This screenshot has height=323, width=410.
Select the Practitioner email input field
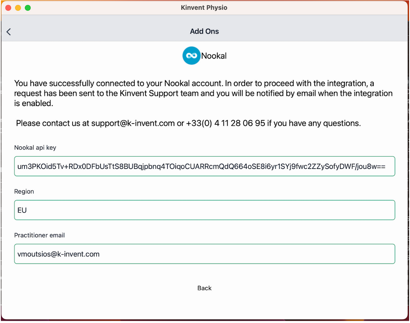click(x=205, y=254)
